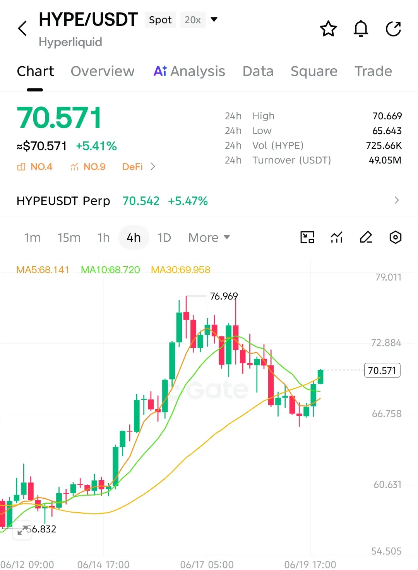The height and width of the screenshot is (570, 418).
Task: Open picture-in-picture chart icon
Action: point(307,237)
